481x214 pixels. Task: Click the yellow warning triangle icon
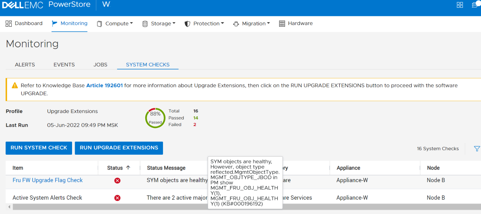coord(15,86)
